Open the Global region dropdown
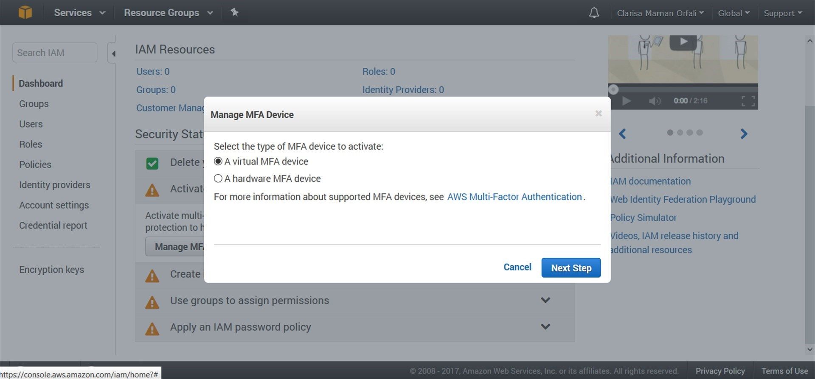The image size is (815, 379). [733, 13]
